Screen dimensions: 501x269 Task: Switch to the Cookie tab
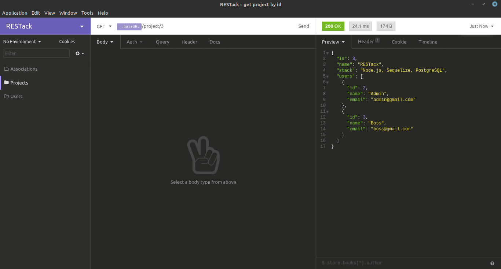(399, 42)
